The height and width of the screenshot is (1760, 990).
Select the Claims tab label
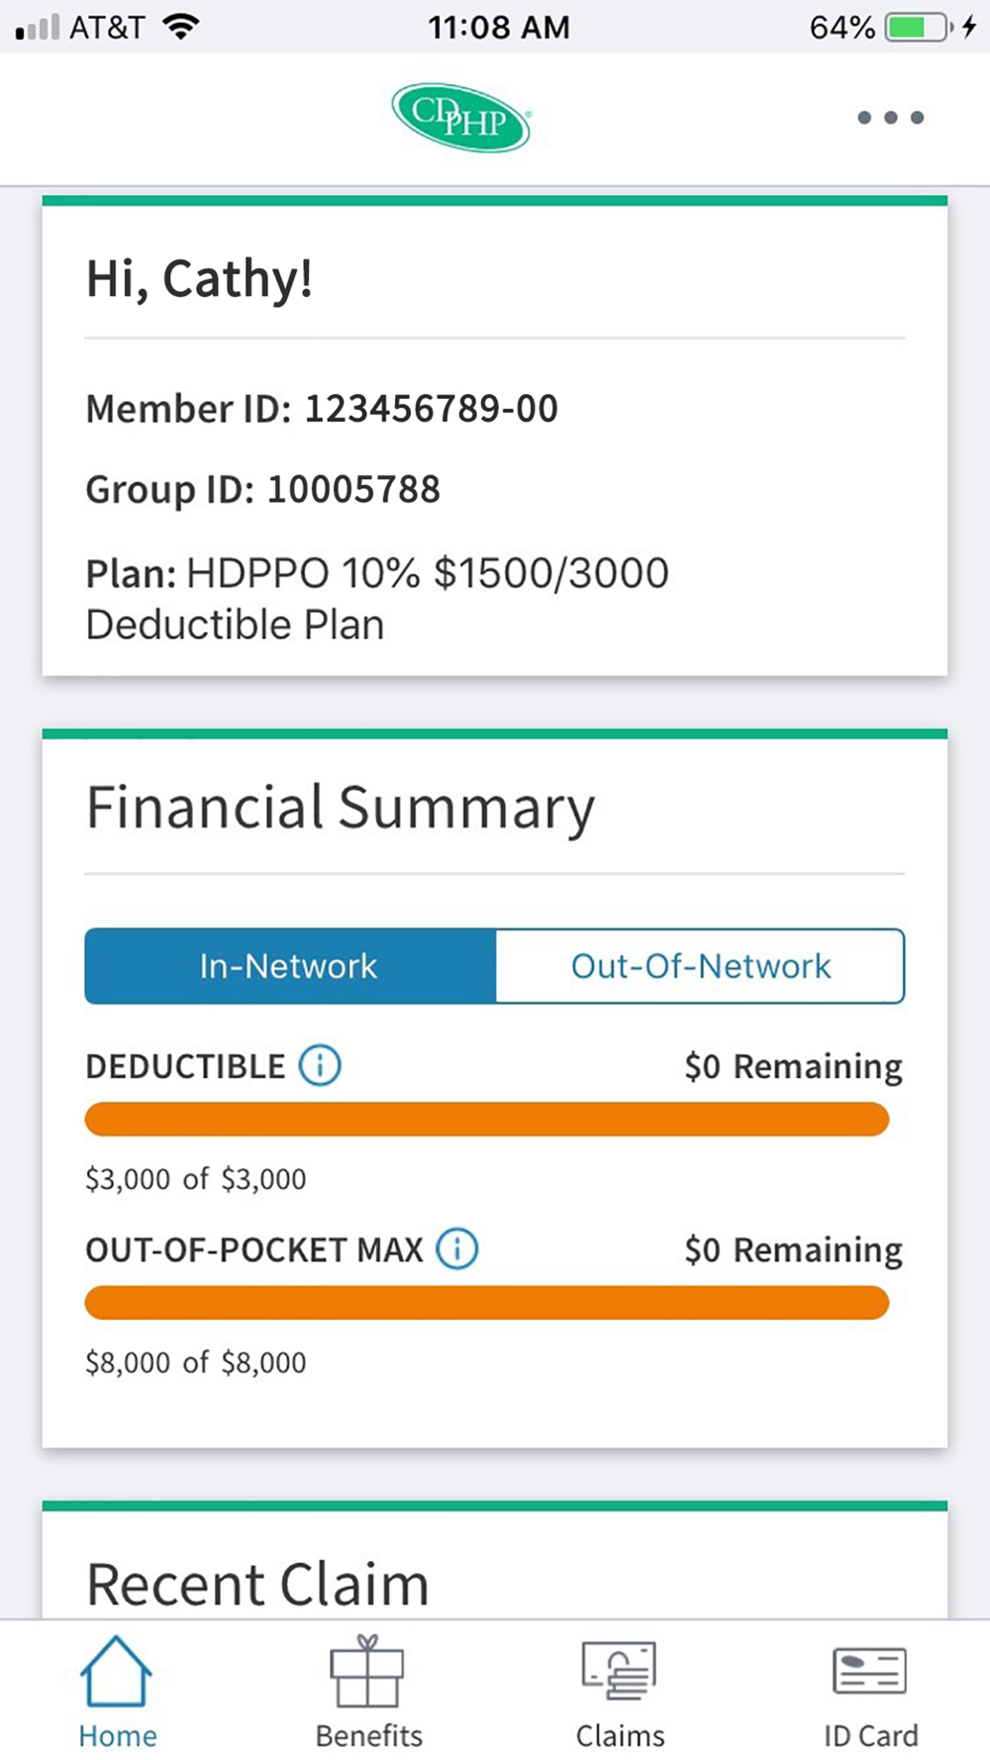click(620, 1736)
